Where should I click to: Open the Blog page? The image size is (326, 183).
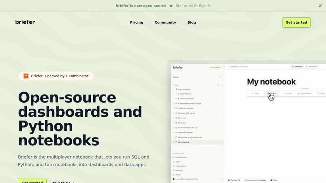tap(192, 22)
